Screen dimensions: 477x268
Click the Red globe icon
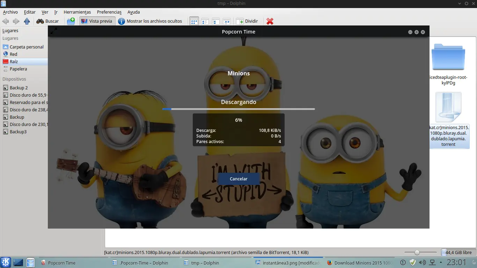[x=5, y=54]
